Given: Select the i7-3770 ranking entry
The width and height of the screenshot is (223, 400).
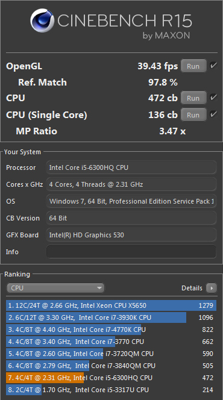Looking at the screenshot, I should (111, 342).
